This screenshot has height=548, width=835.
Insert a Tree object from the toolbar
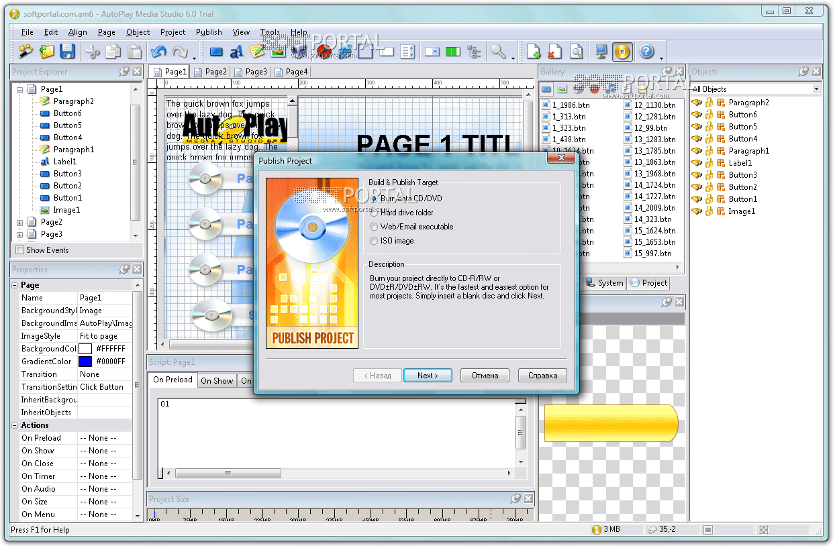tap(475, 51)
